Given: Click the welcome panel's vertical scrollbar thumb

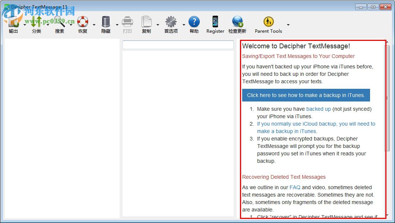Looking at the screenshot, I should tap(387, 98).
